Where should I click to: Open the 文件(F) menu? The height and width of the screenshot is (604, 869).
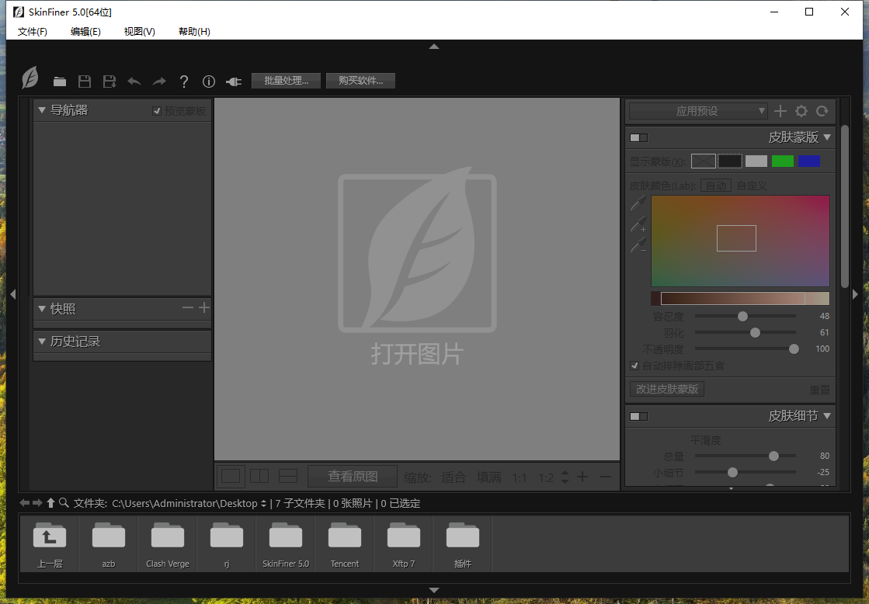[32, 32]
